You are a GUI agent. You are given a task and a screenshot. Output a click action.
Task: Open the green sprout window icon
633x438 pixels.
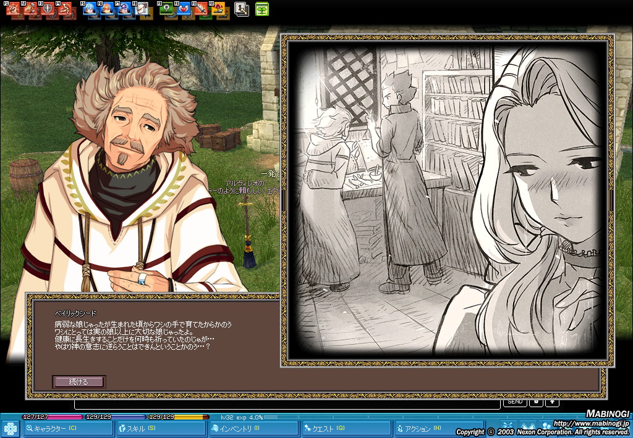click(x=262, y=9)
